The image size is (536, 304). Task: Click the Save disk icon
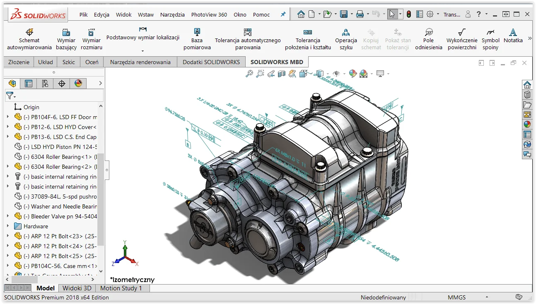click(x=344, y=14)
